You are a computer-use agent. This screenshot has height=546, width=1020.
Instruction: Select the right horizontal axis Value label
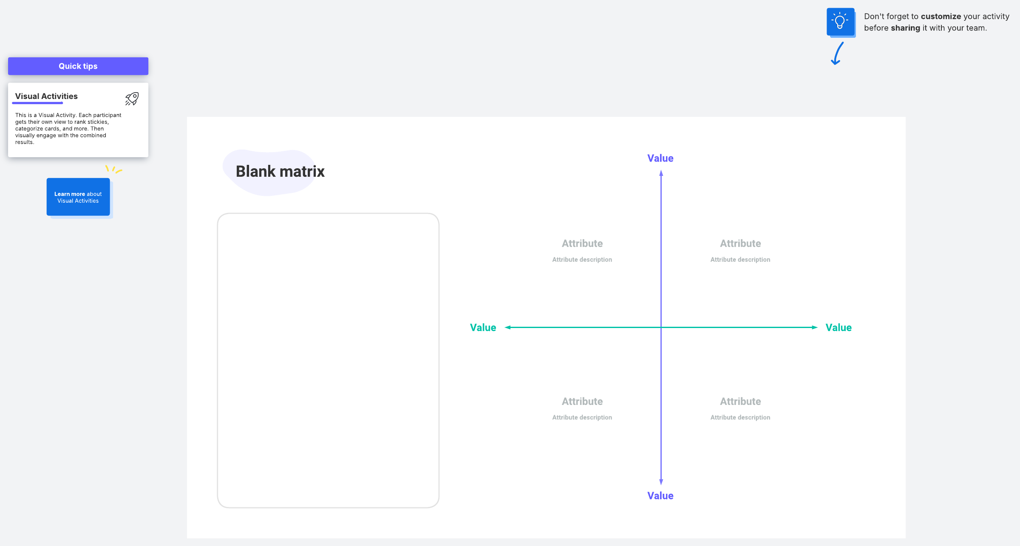click(x=838, y=328)
